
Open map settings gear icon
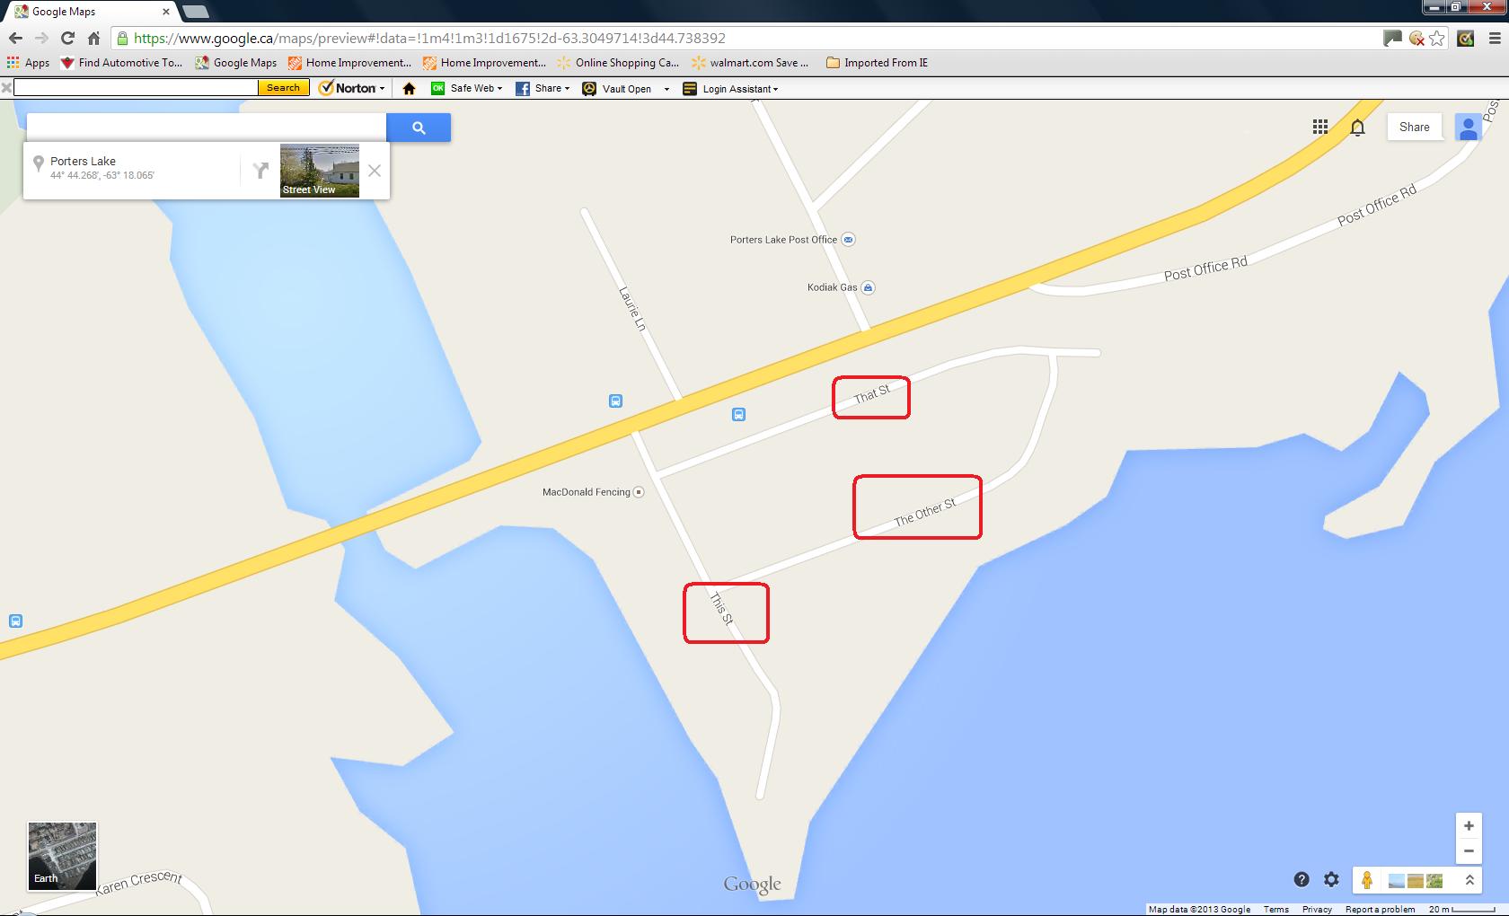pyautogui.click(x=1331, y=880)
